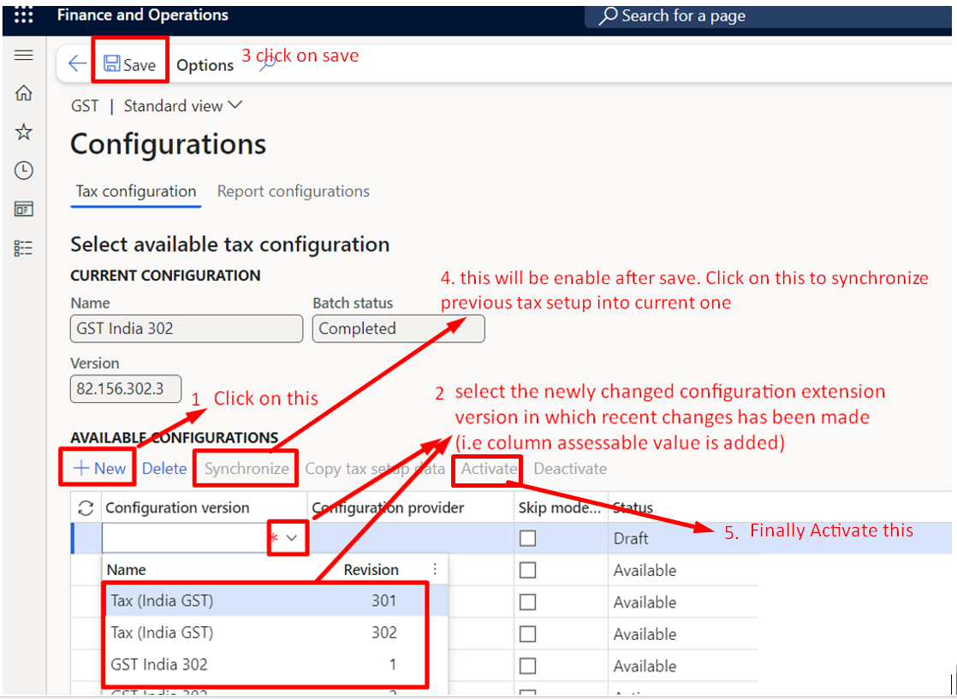Switch to the Report configurations tab
Viewport: 957px width, 699px height.
(x=293, y=192)
